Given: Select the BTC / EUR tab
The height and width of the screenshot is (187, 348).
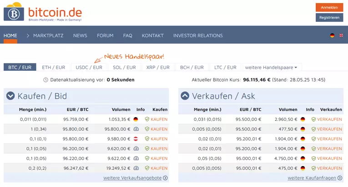Looking at the screenshot, I should click(x=20, y=67).
